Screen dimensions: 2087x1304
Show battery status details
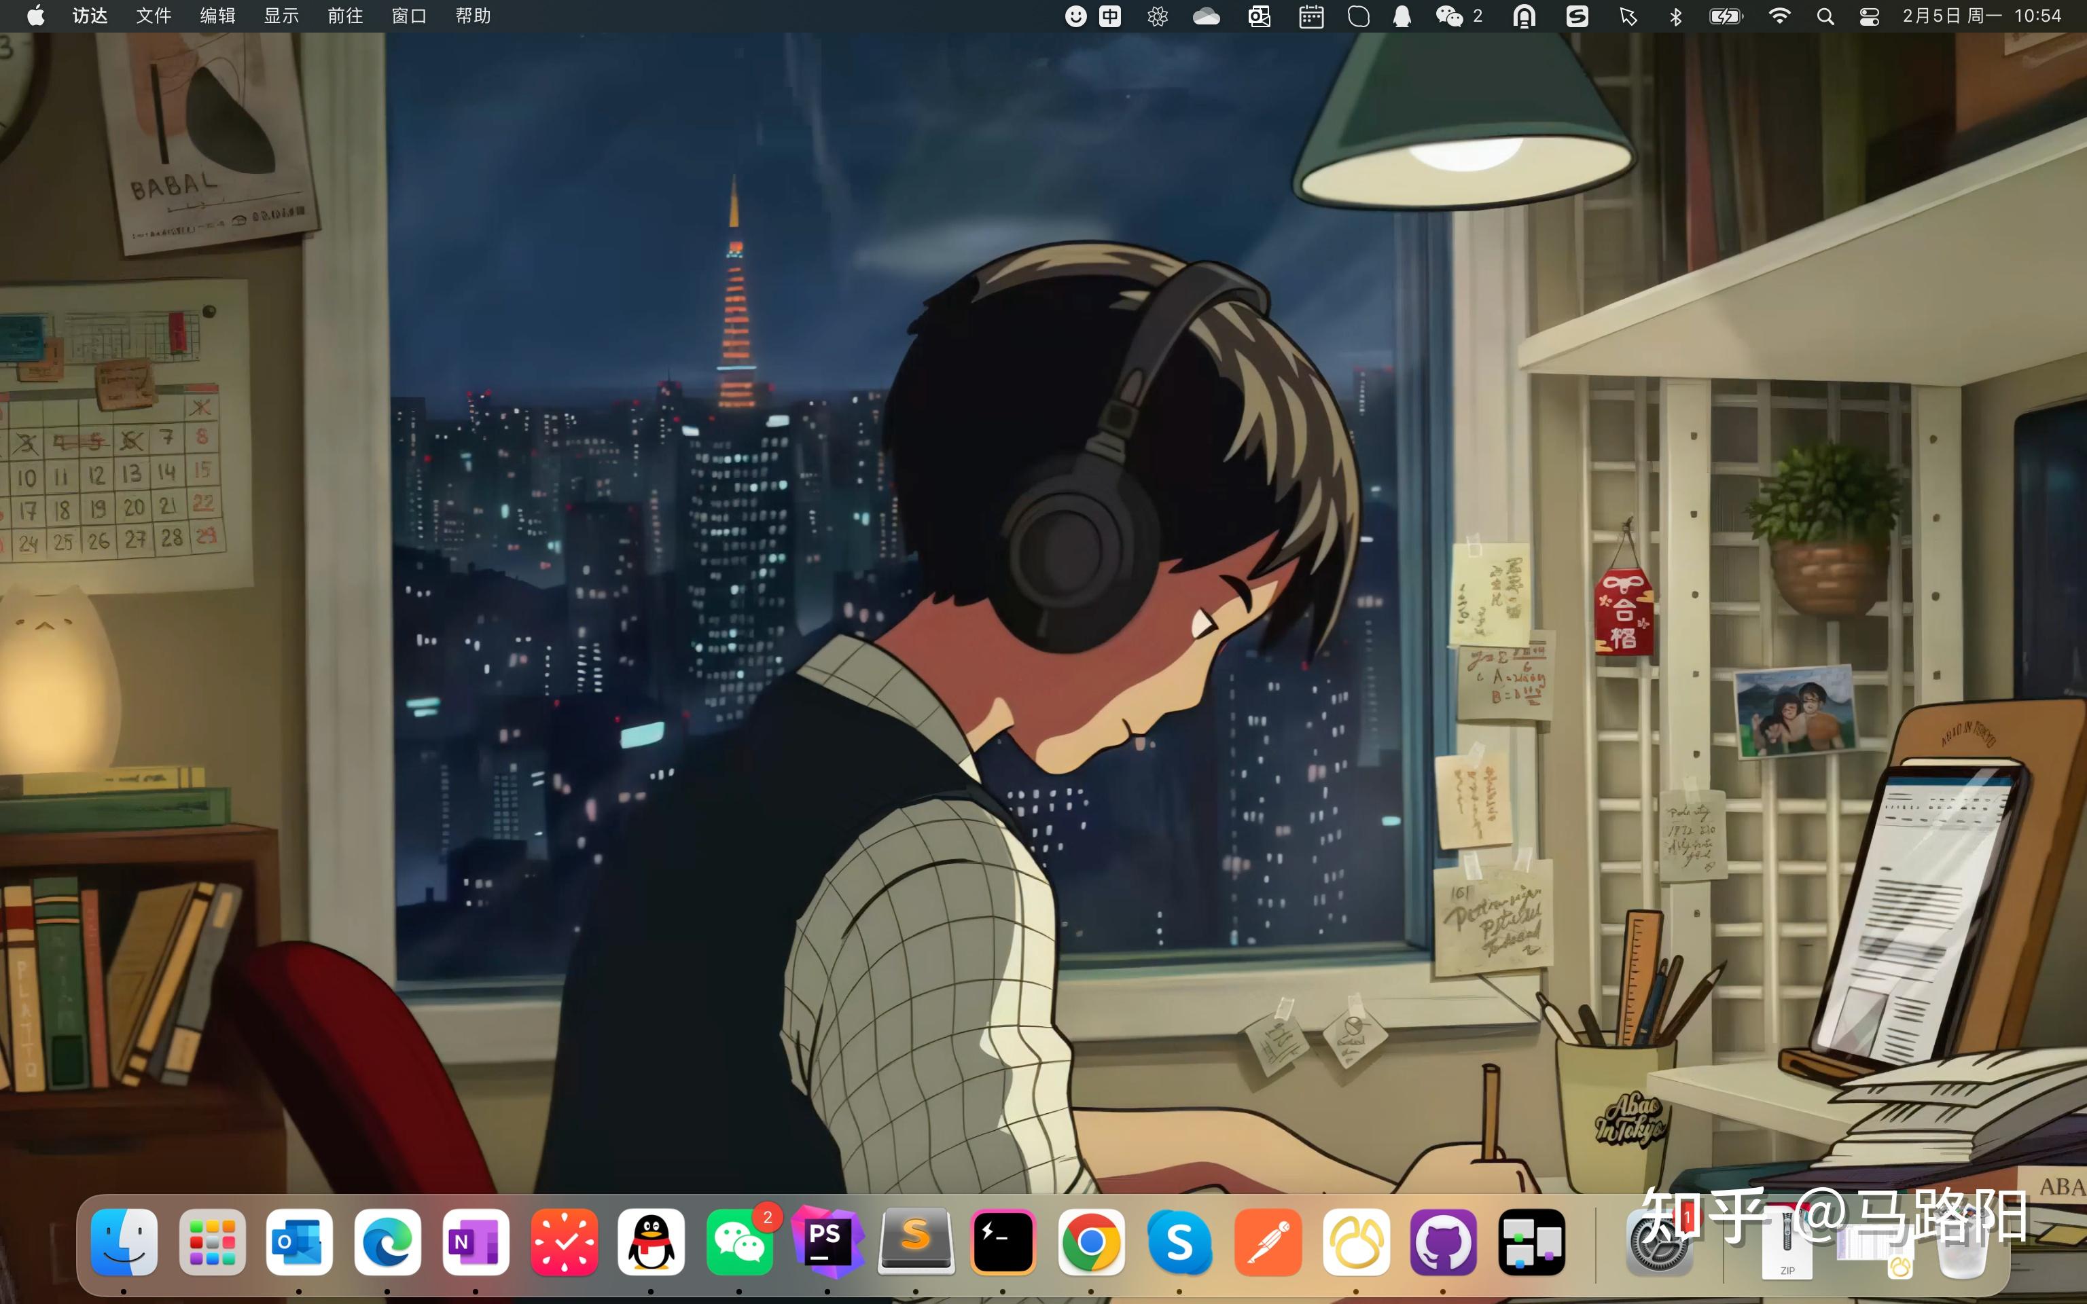click(x=1726, y=16)
